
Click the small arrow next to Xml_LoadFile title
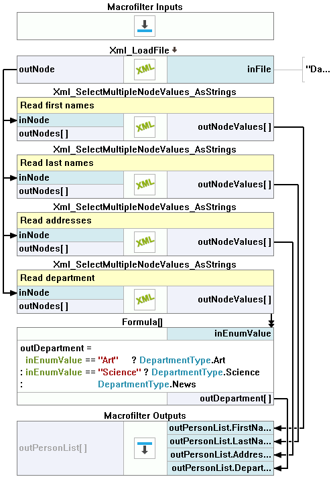[x=174, y=50]
